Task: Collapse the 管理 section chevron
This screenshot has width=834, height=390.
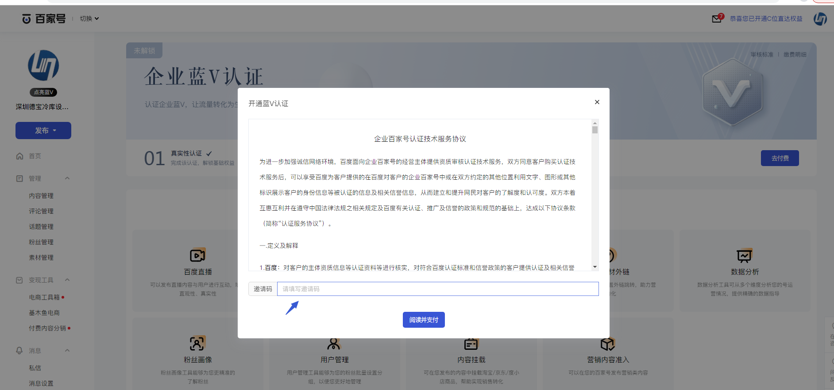Action: coord(67,178)
